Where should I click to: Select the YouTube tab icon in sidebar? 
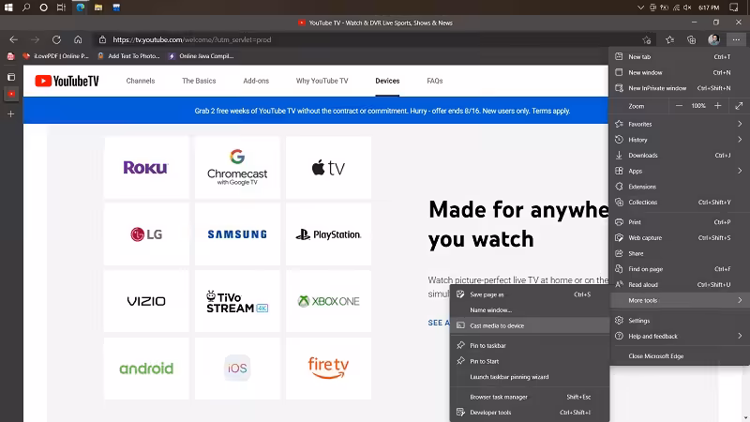11,94
